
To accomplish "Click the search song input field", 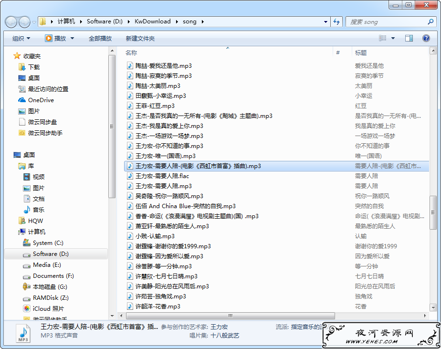I will (387, 21).
